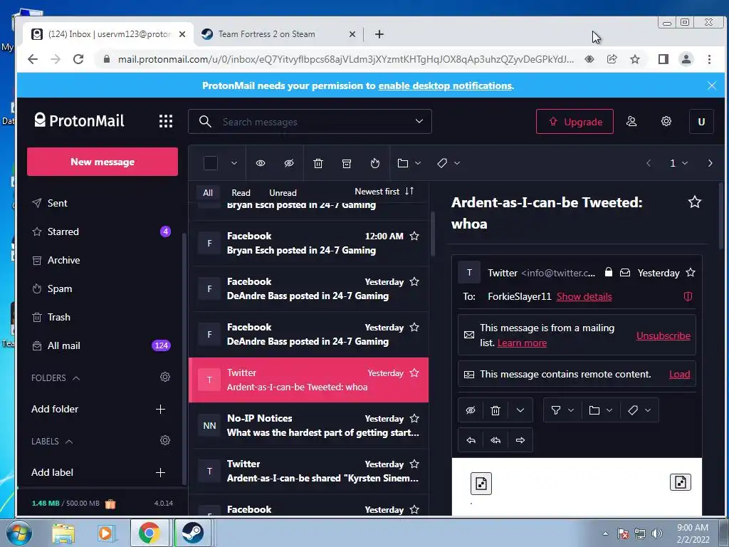The width and height of the screenshot is (729, 547).
Task: Forward the Twitter email
Action: coord(520,440)
